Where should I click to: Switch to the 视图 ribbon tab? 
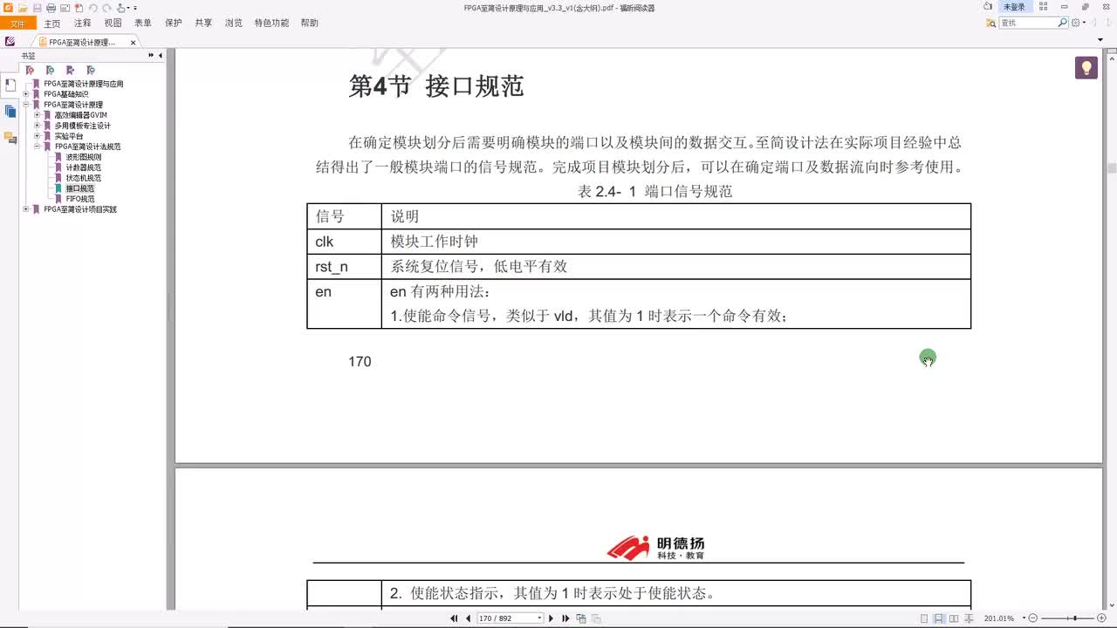tap(113, 23)
